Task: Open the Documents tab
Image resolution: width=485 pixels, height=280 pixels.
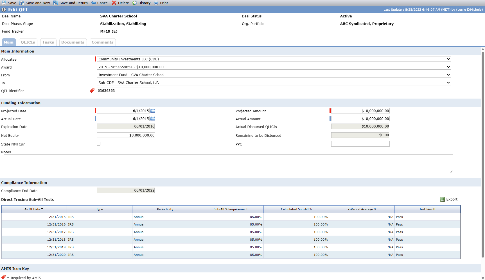Action: pos(73,42)
